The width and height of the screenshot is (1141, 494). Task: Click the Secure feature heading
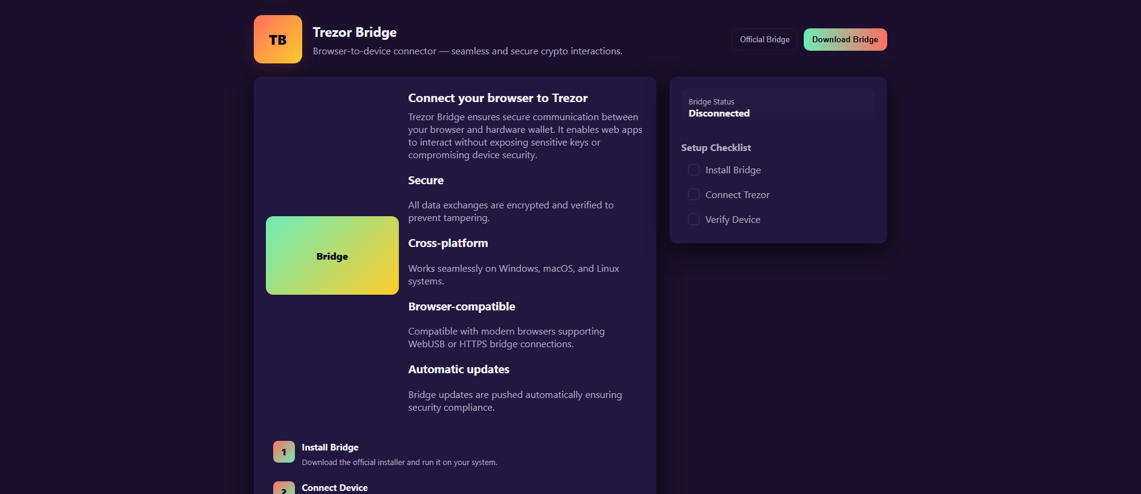pos(426,180)
